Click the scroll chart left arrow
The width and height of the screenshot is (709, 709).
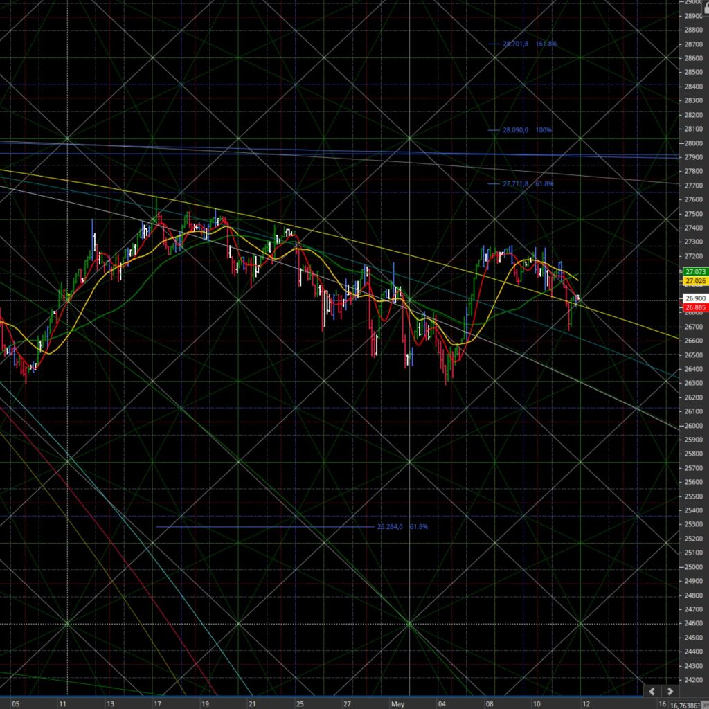coord(652,692)
